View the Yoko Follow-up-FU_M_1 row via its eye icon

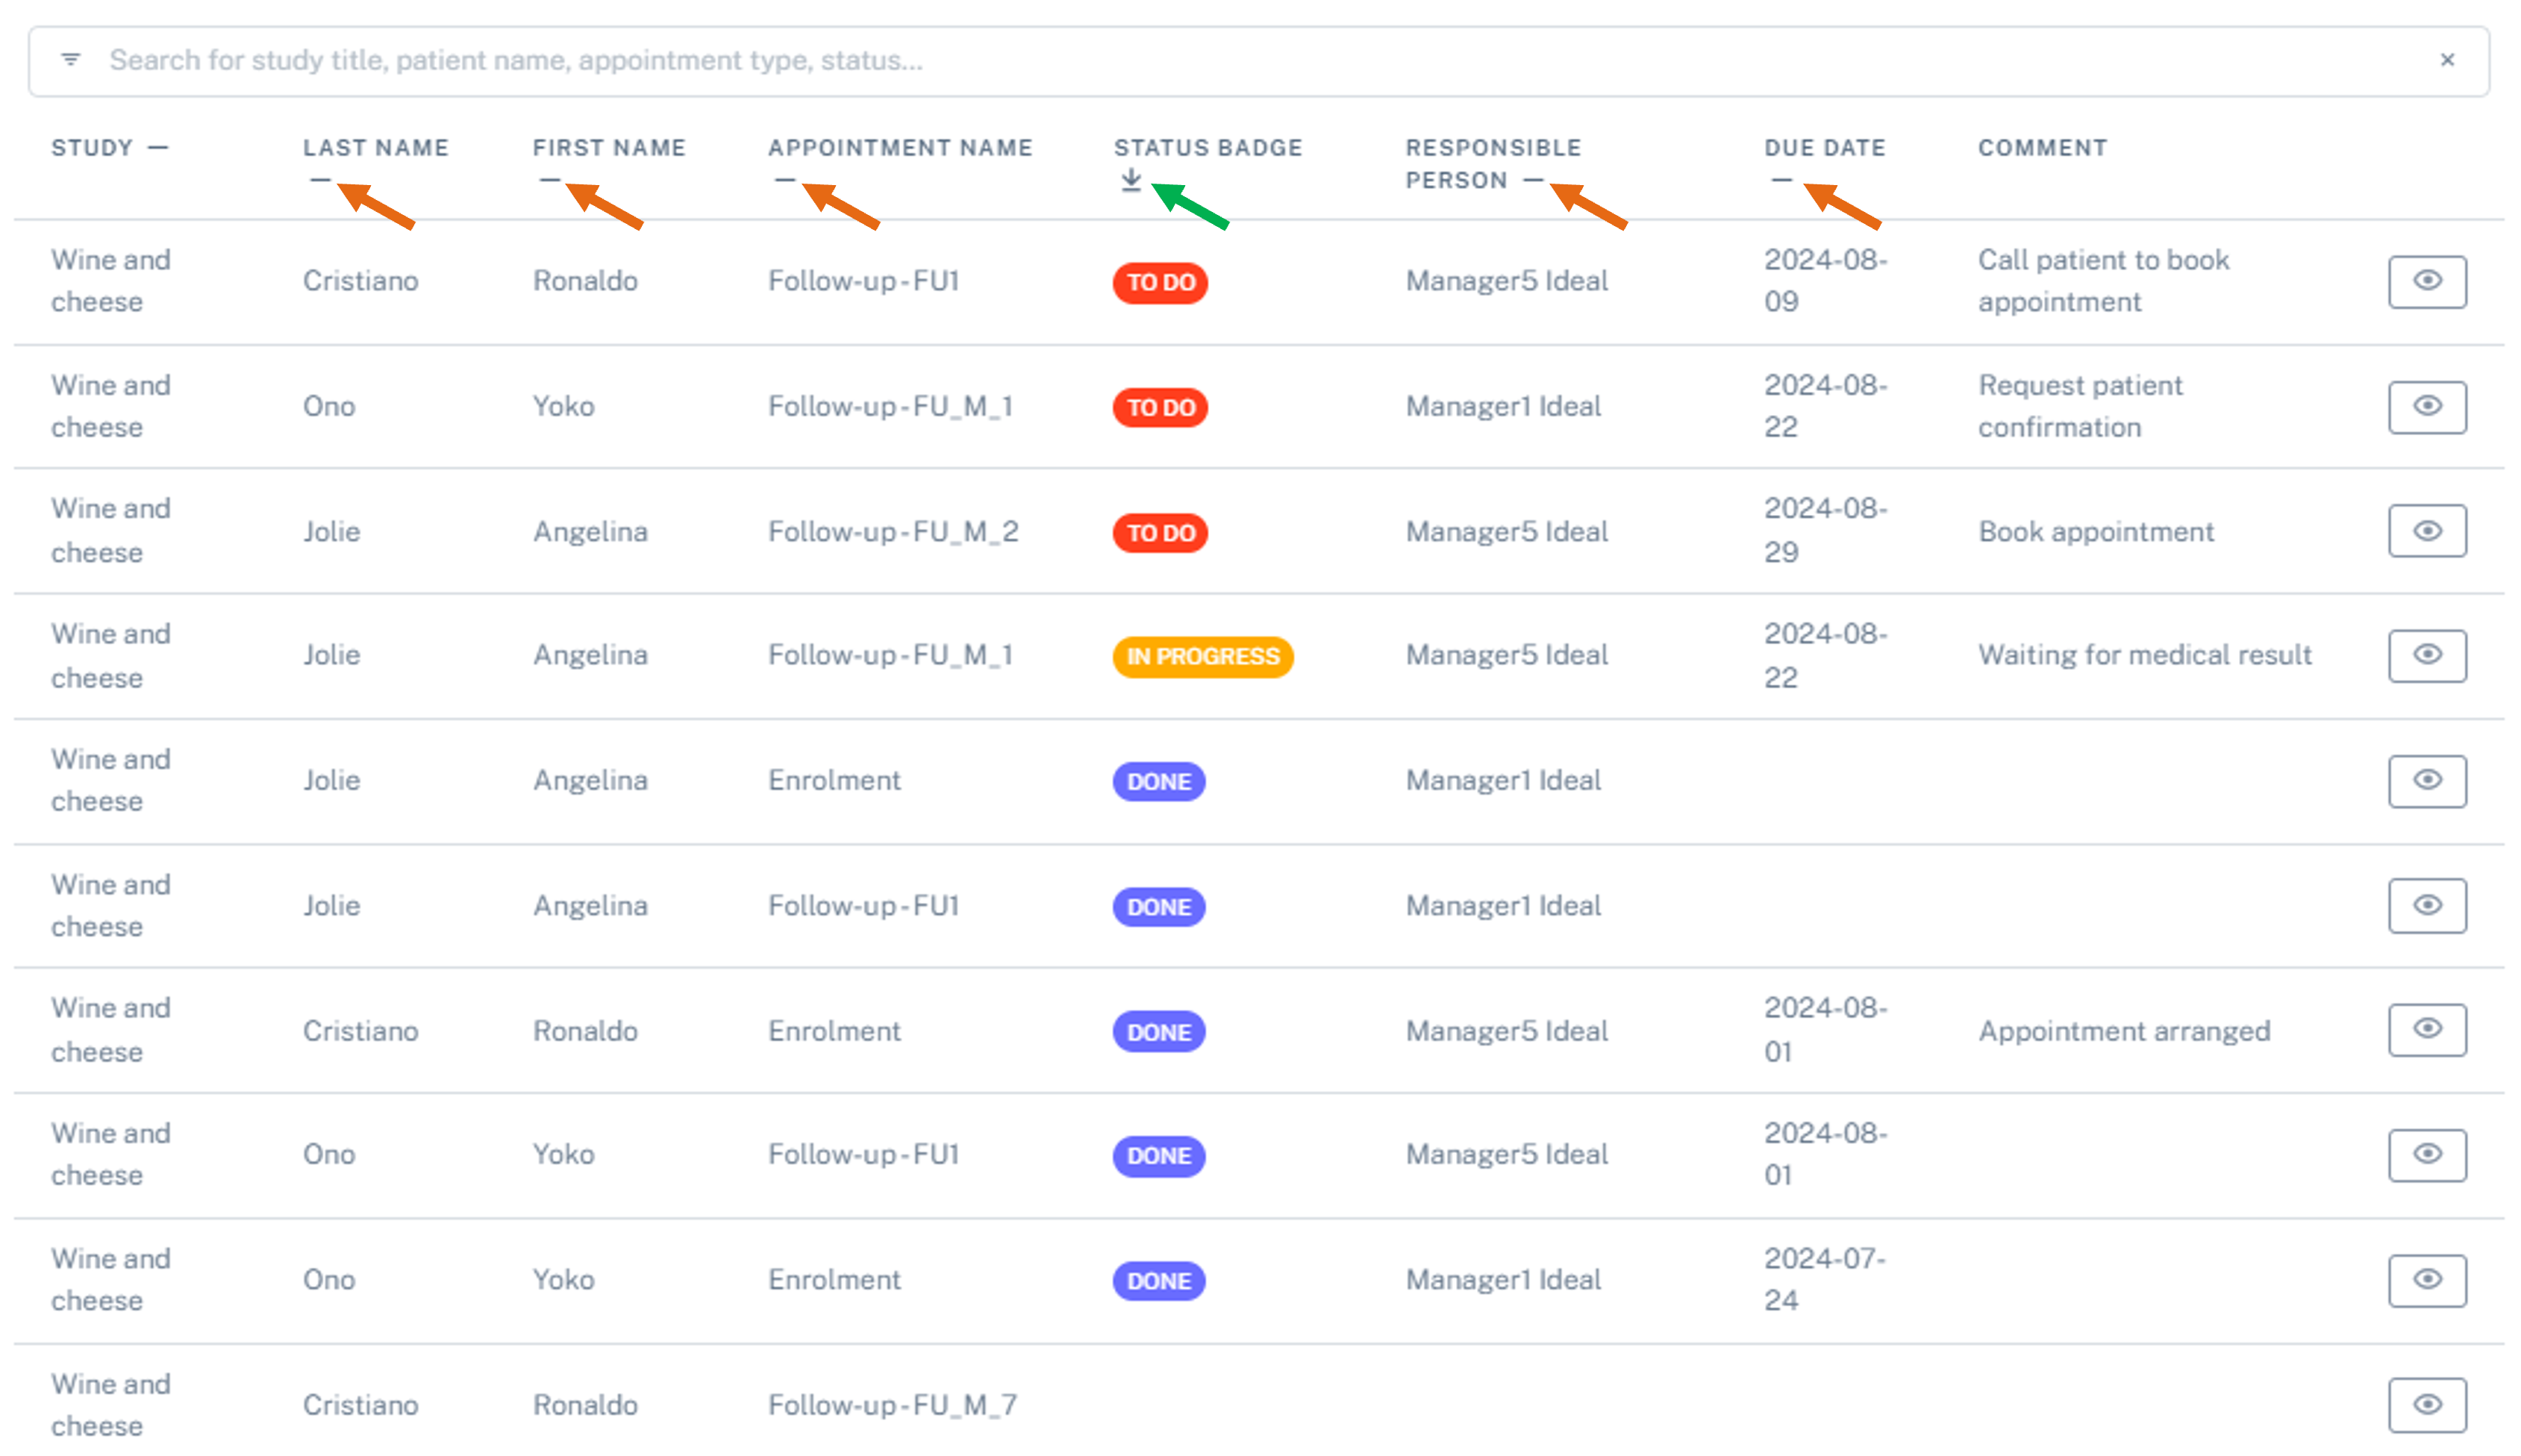(2427, 407)
